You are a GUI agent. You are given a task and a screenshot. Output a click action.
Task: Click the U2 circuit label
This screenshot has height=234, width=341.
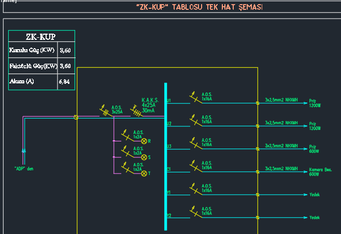[169, 124]
